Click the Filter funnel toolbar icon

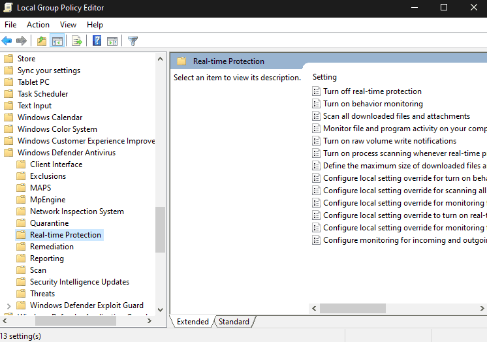tap(133, 41)
